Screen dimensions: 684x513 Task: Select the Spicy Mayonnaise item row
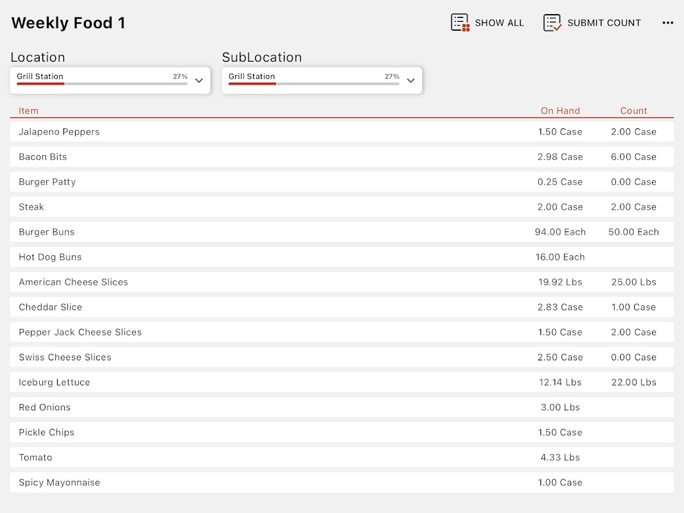(342, 482)
